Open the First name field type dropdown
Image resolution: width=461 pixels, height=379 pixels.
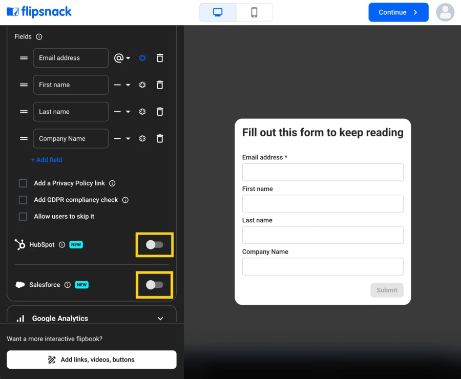(123, 85)
